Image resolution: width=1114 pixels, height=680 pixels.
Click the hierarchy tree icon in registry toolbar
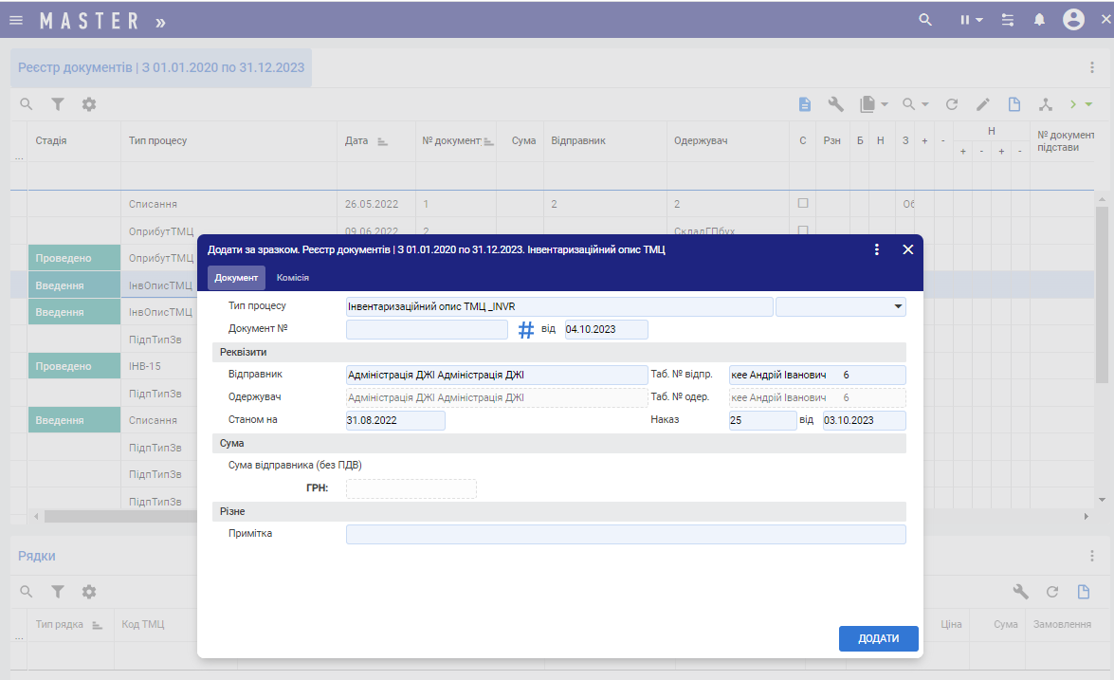[x=1046, y=104]
